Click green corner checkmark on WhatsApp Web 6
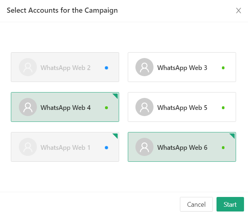Screen dimensions: 248x214 point(232,135)
